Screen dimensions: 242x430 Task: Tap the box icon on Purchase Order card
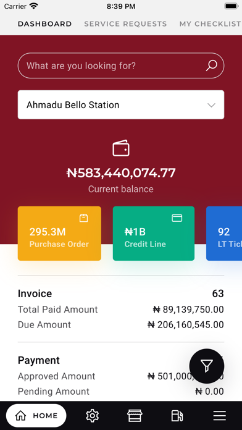click(x=83, y=218)
